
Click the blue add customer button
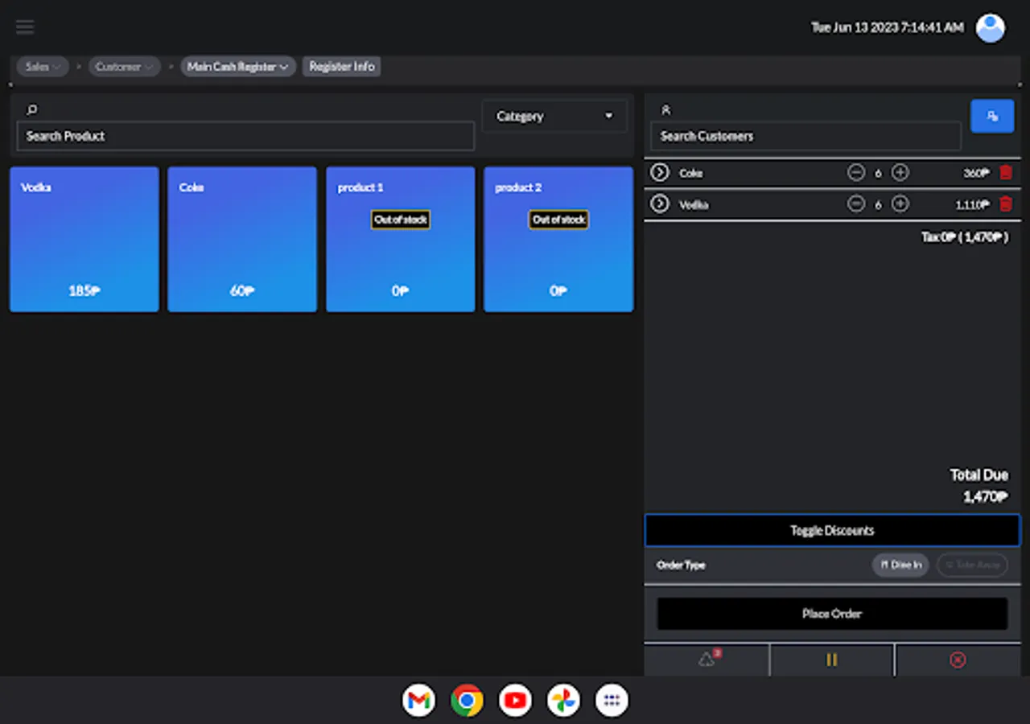[992, 116]
